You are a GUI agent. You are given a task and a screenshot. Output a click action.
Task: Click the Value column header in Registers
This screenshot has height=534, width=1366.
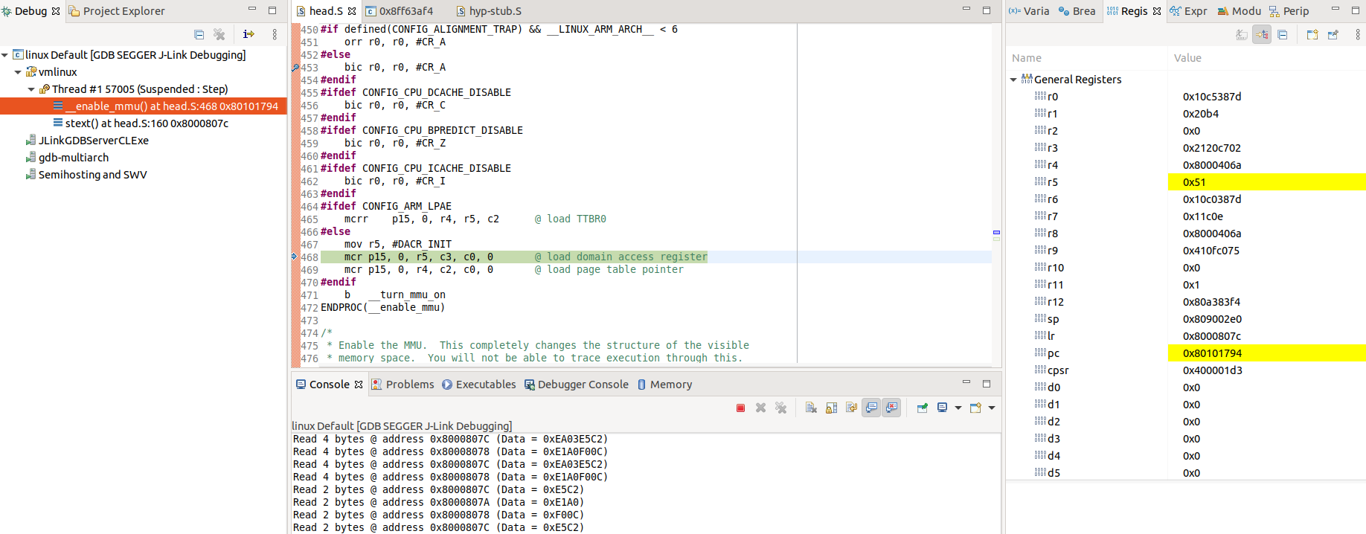tap(1267, 58)
